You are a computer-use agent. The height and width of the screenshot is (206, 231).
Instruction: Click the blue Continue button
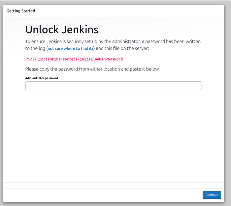(212, 195)
